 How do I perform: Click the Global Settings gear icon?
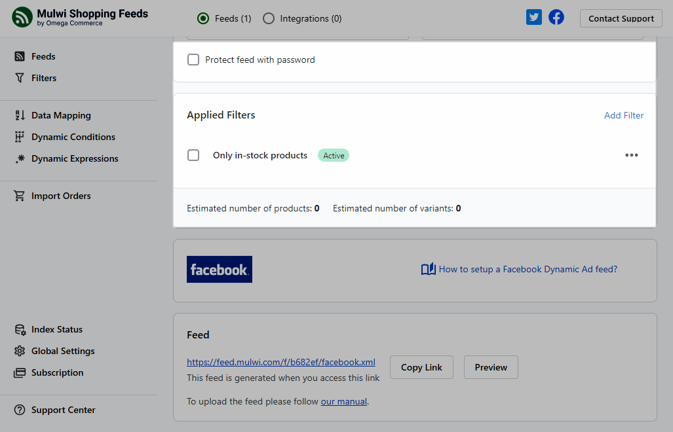pos(20,351)
